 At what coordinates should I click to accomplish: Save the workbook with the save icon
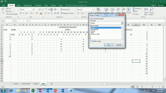[x=2, y=1]
